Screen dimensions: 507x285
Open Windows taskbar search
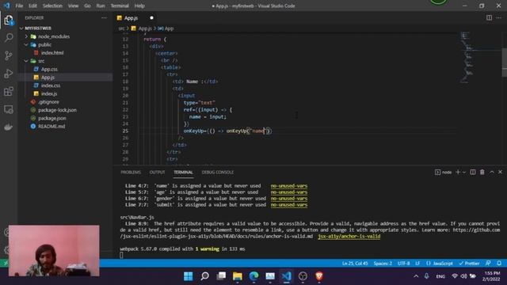tap(204, 276)
